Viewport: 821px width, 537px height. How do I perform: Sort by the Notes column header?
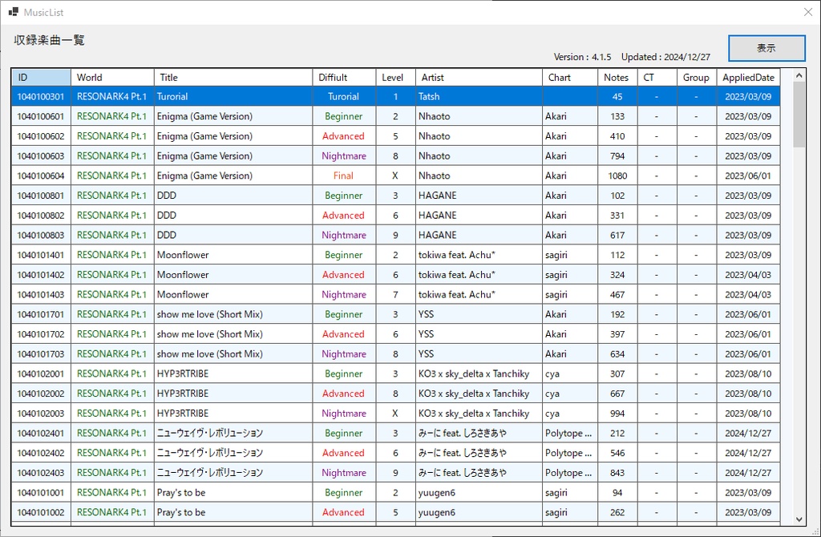(x=616, y=77)
